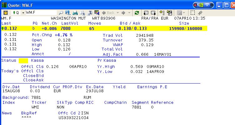Viewport: 235px width, 125px height.
Task: Click the Net.Ch value +0.006
Action: pos(49,28)
